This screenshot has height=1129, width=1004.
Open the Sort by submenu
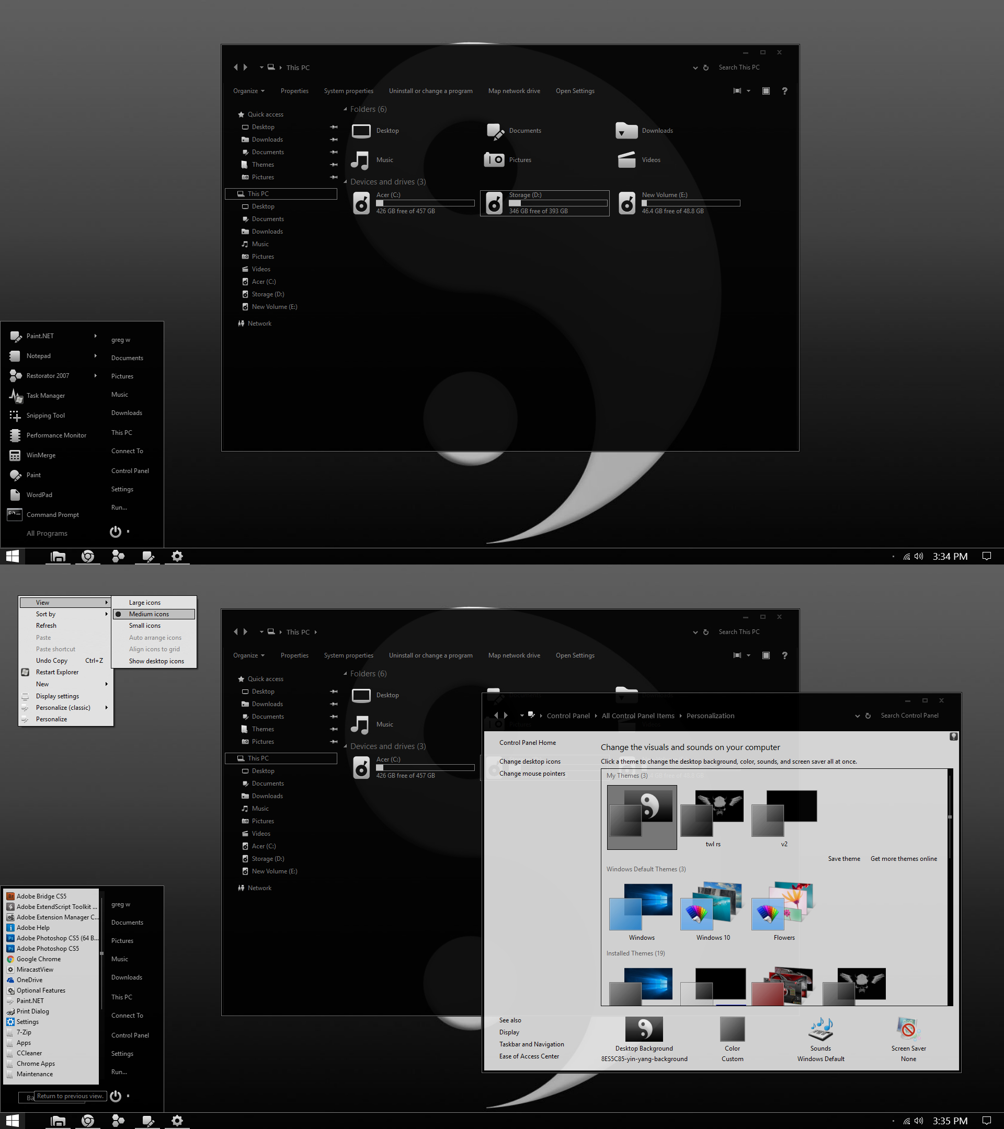click(x=45, y=614)
